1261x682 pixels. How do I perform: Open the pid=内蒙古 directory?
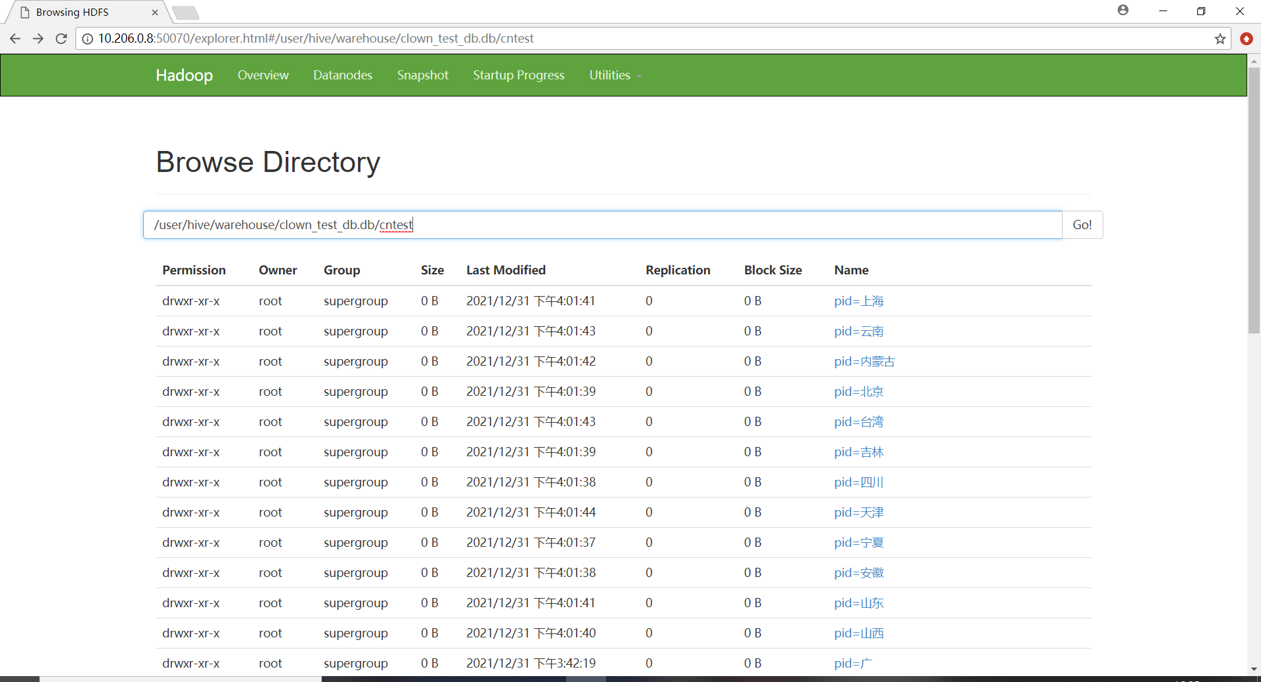(x=864, y=362)
